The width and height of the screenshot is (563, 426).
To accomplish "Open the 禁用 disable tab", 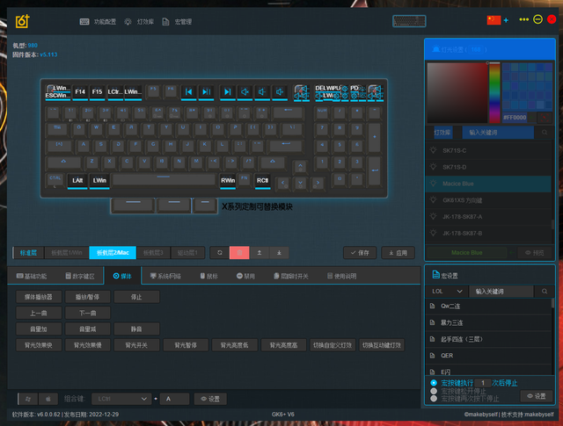I will 246,276.
